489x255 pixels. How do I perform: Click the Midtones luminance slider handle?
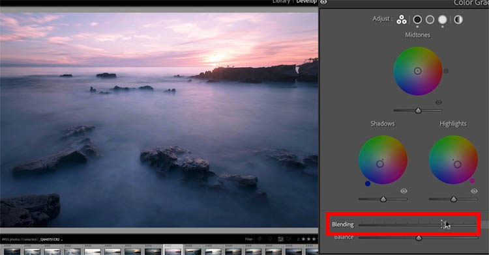[x=418, y=111]
